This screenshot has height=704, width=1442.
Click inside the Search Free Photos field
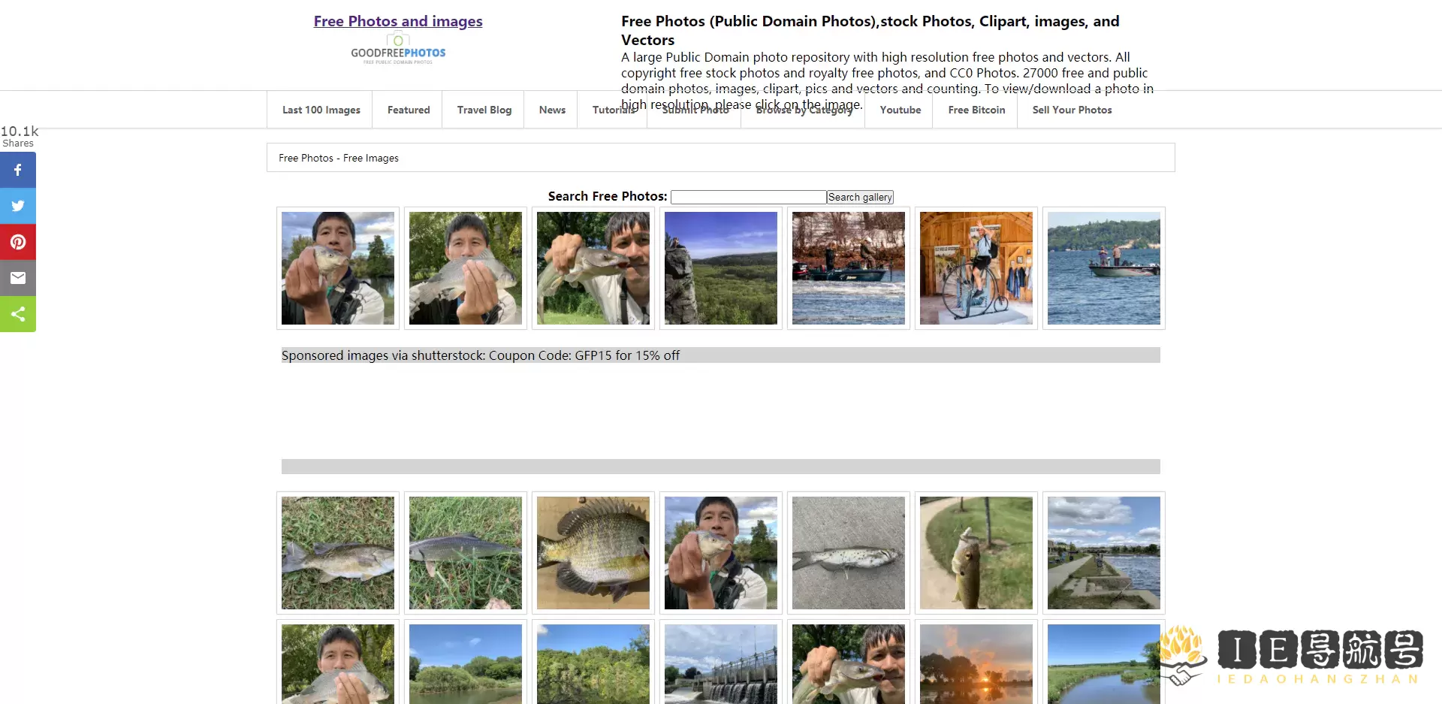pyautogui.click(x=748, y=196)
